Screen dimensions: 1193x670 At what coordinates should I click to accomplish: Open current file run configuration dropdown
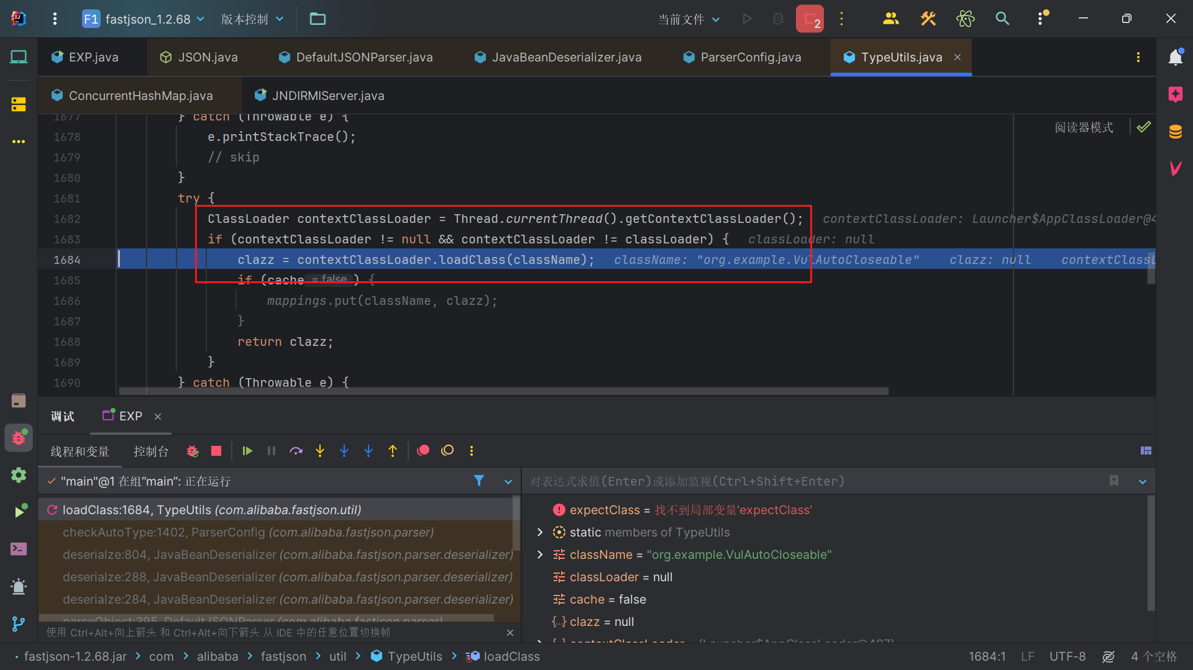689,19
